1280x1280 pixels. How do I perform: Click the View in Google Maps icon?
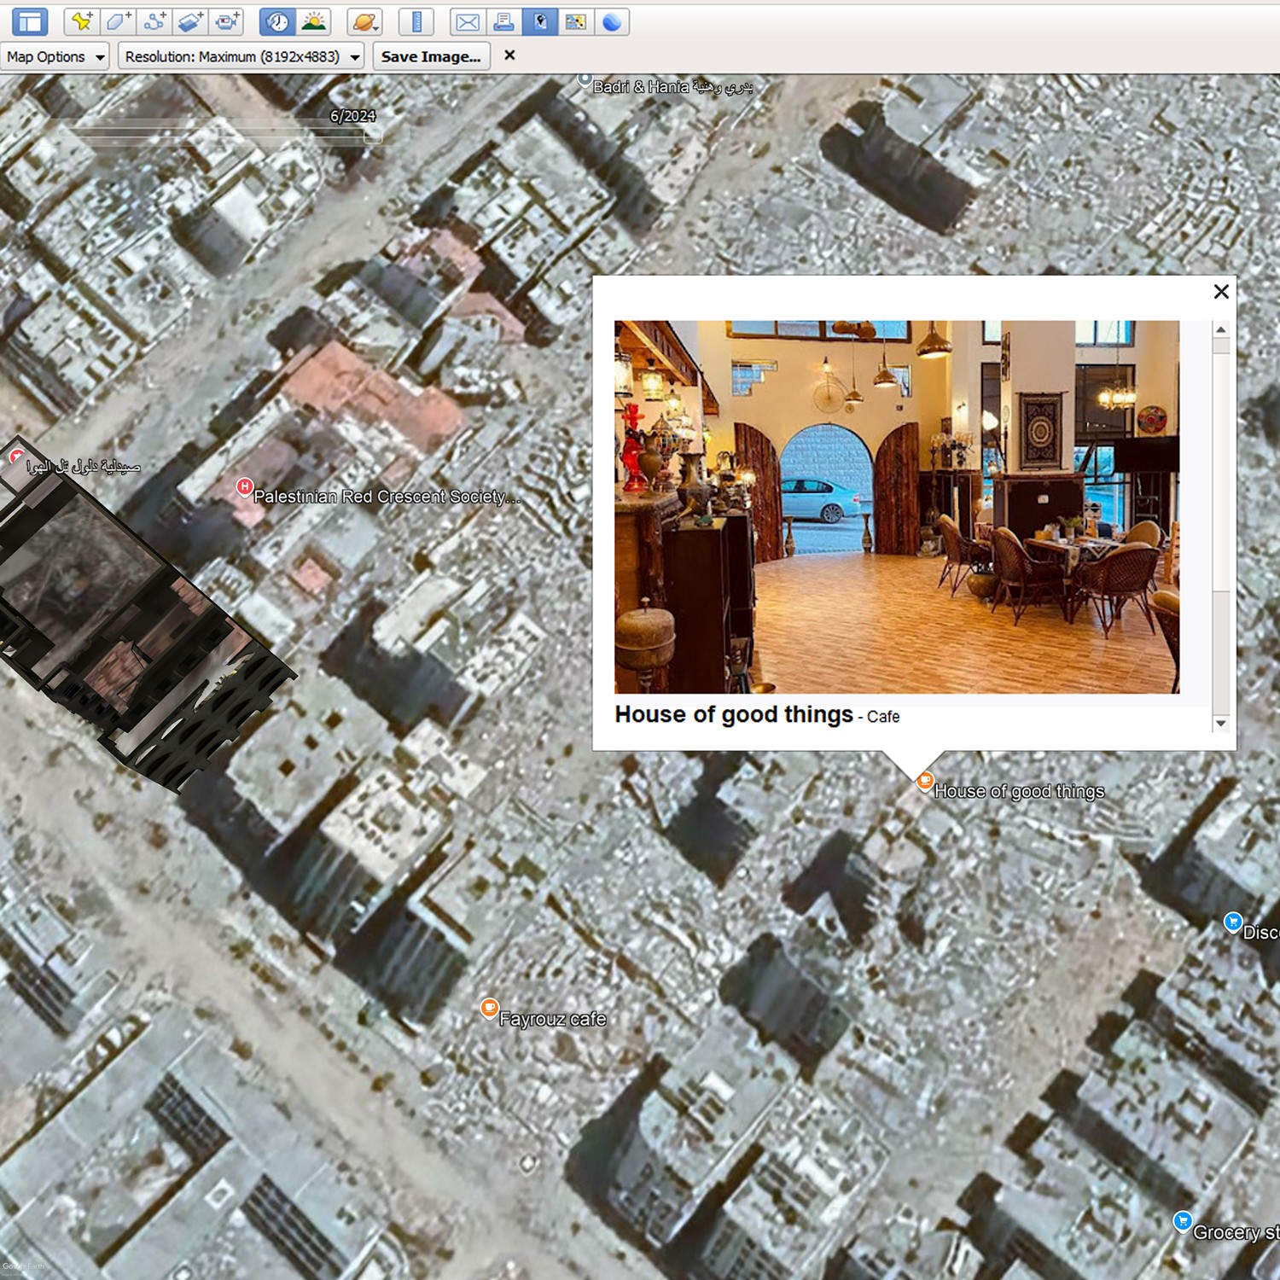tap(576, 21)
